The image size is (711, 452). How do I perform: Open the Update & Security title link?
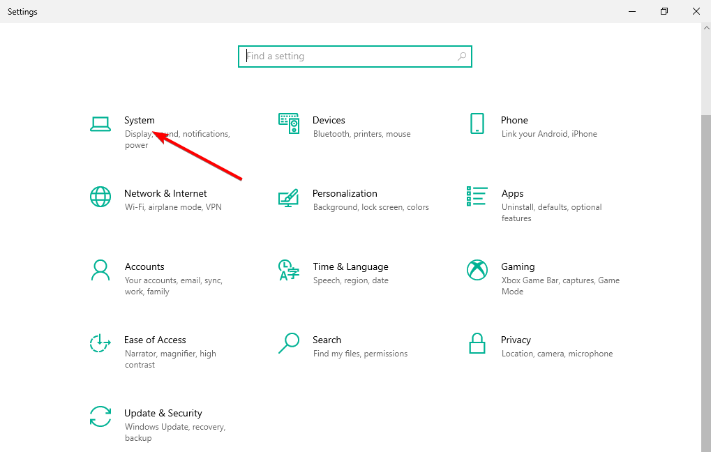click(163, 413)
